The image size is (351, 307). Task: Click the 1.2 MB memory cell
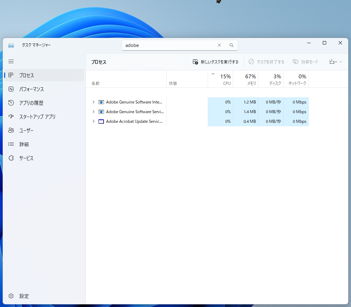pos(246,102)
